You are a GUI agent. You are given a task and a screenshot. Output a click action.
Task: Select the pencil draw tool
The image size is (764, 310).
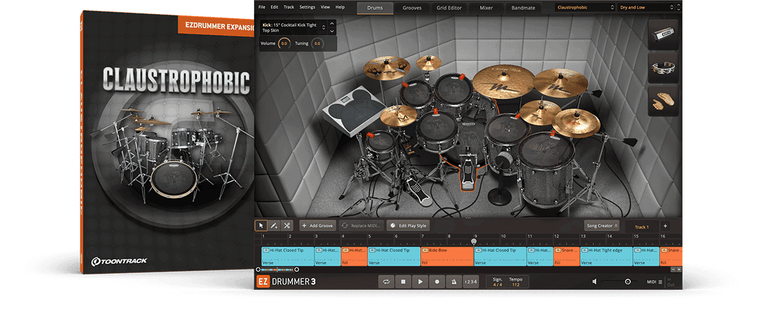pos(274,226)
